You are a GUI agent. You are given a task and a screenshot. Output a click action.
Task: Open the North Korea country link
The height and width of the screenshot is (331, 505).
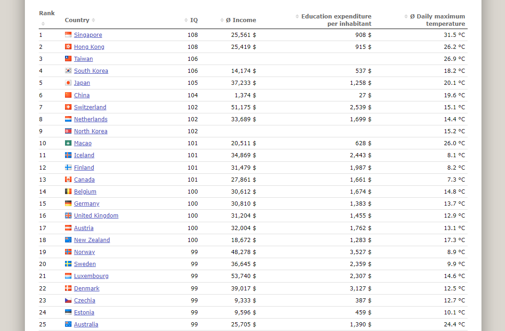[x=91, y=131]
